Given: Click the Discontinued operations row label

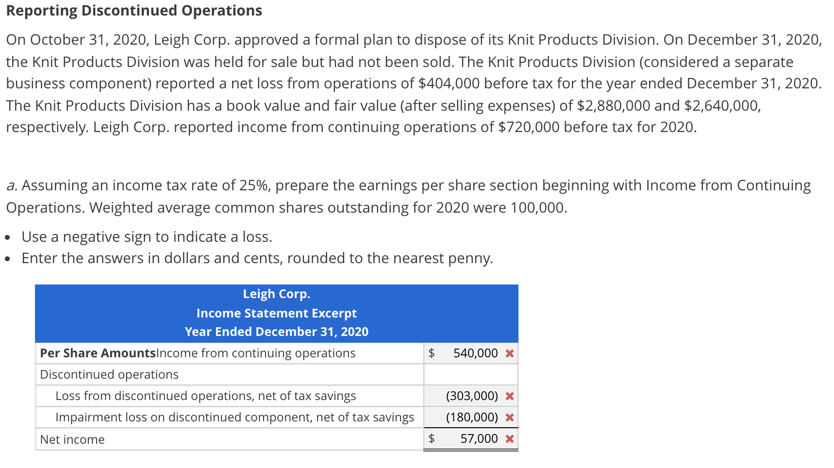Looking at the screenshot, I should pyautogui.click(x=109, y=374).
